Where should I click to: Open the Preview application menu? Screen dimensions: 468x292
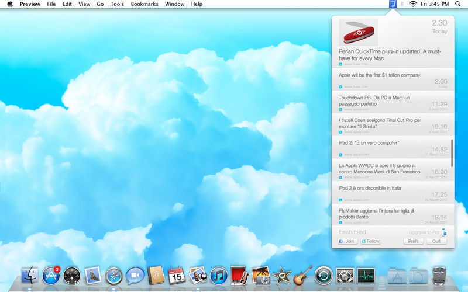tap(30, 4)
